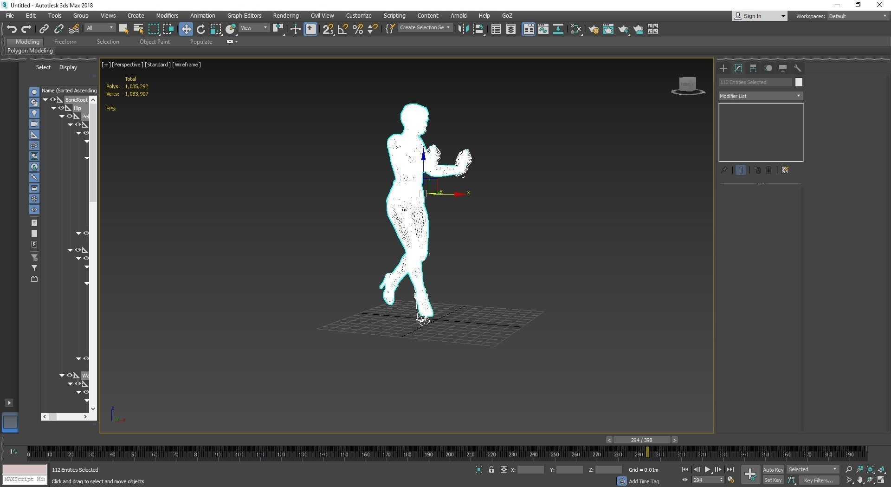
Task: Toggle the Percent Snap icon
Action: (358, 29)
